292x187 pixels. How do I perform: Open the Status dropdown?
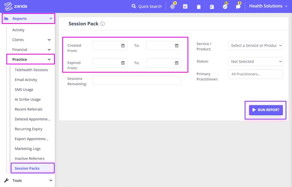[x=255, y=61]
